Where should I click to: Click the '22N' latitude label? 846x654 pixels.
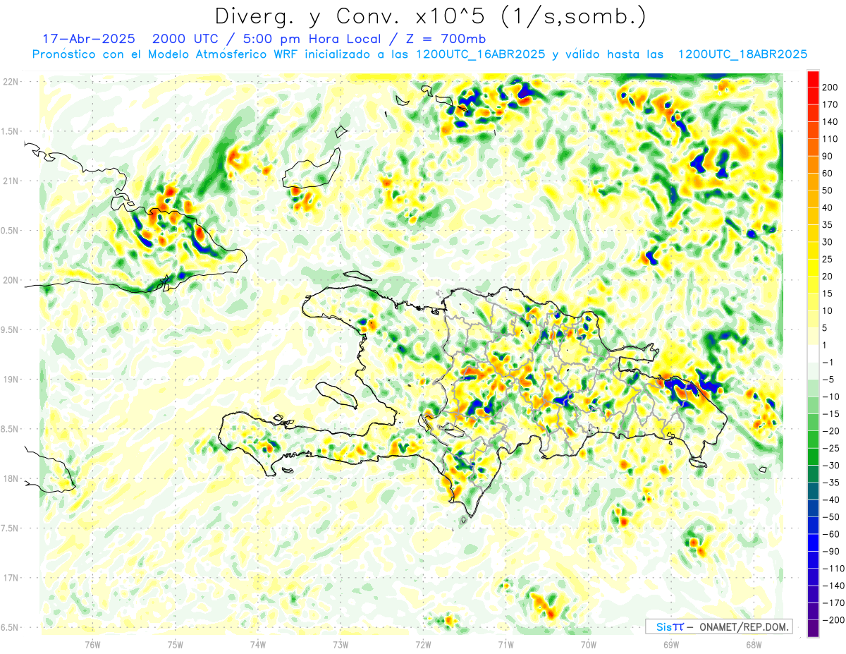pos(11,82)
